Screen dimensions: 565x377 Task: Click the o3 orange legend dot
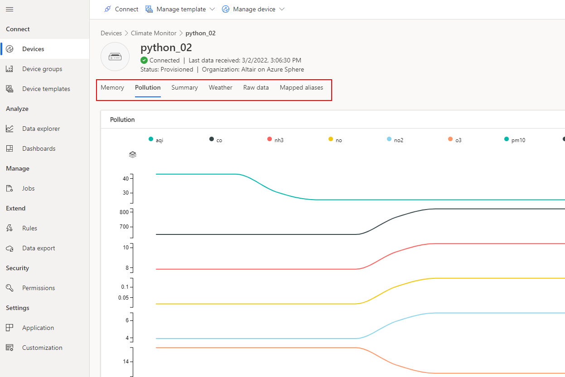(450, 139)
